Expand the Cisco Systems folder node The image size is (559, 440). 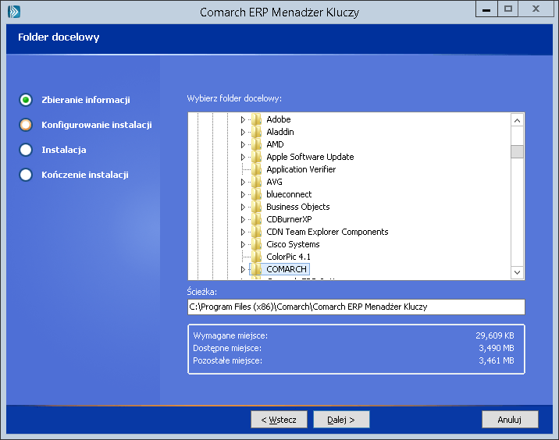coord(243,244)
